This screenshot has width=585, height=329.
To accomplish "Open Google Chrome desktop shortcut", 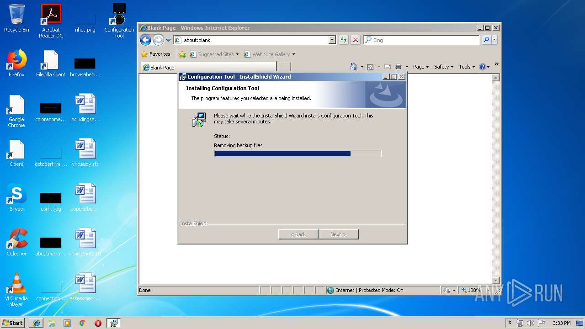I will [x=16, y=111].
